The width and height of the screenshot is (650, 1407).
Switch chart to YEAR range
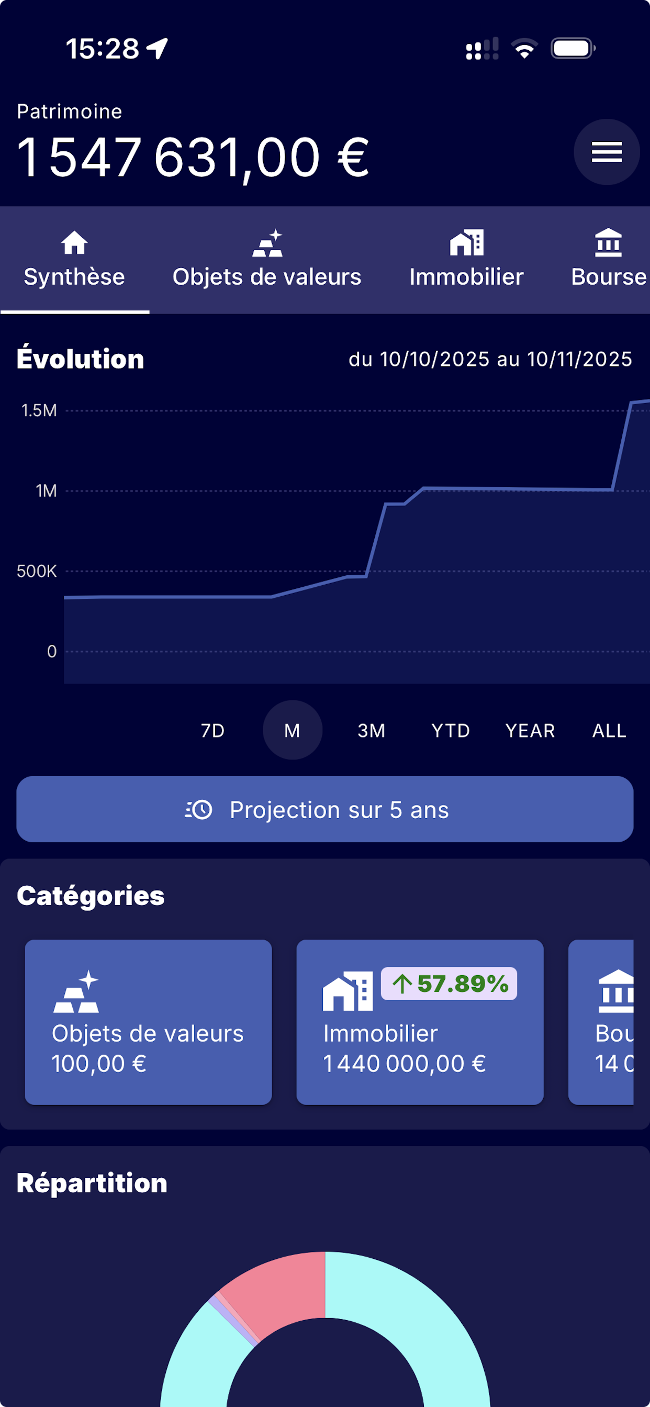[x=530, y=730]
